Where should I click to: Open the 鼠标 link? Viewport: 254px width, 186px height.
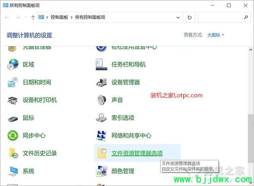pyautogui.click(x=29, y=118)
